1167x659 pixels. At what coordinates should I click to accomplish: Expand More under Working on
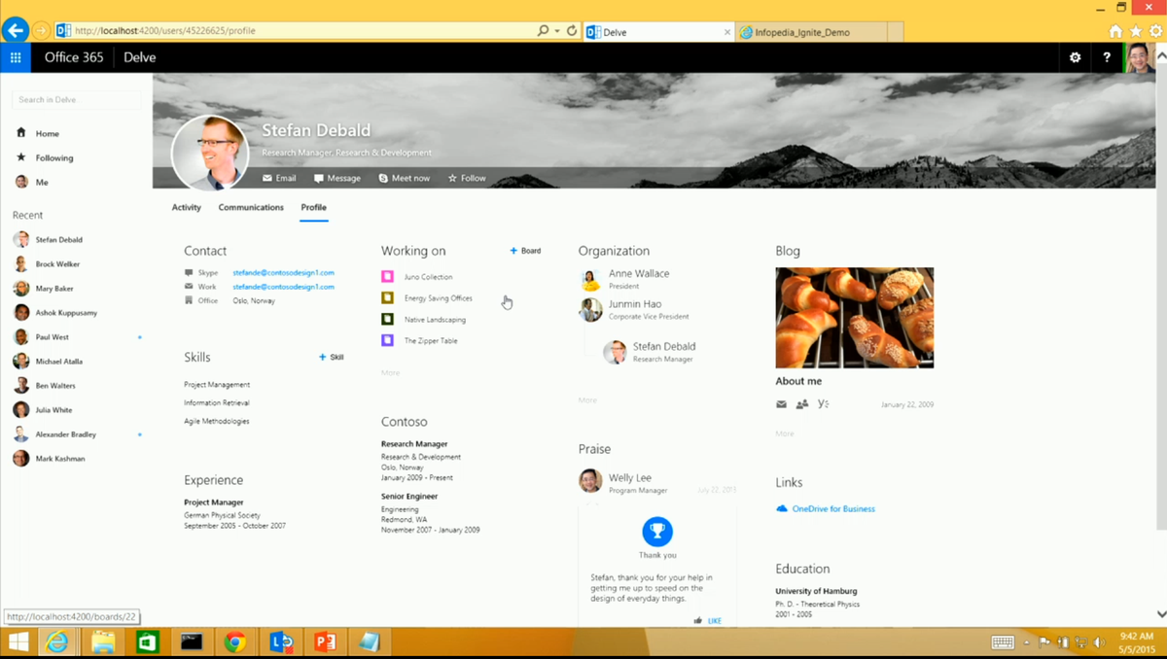390,373
